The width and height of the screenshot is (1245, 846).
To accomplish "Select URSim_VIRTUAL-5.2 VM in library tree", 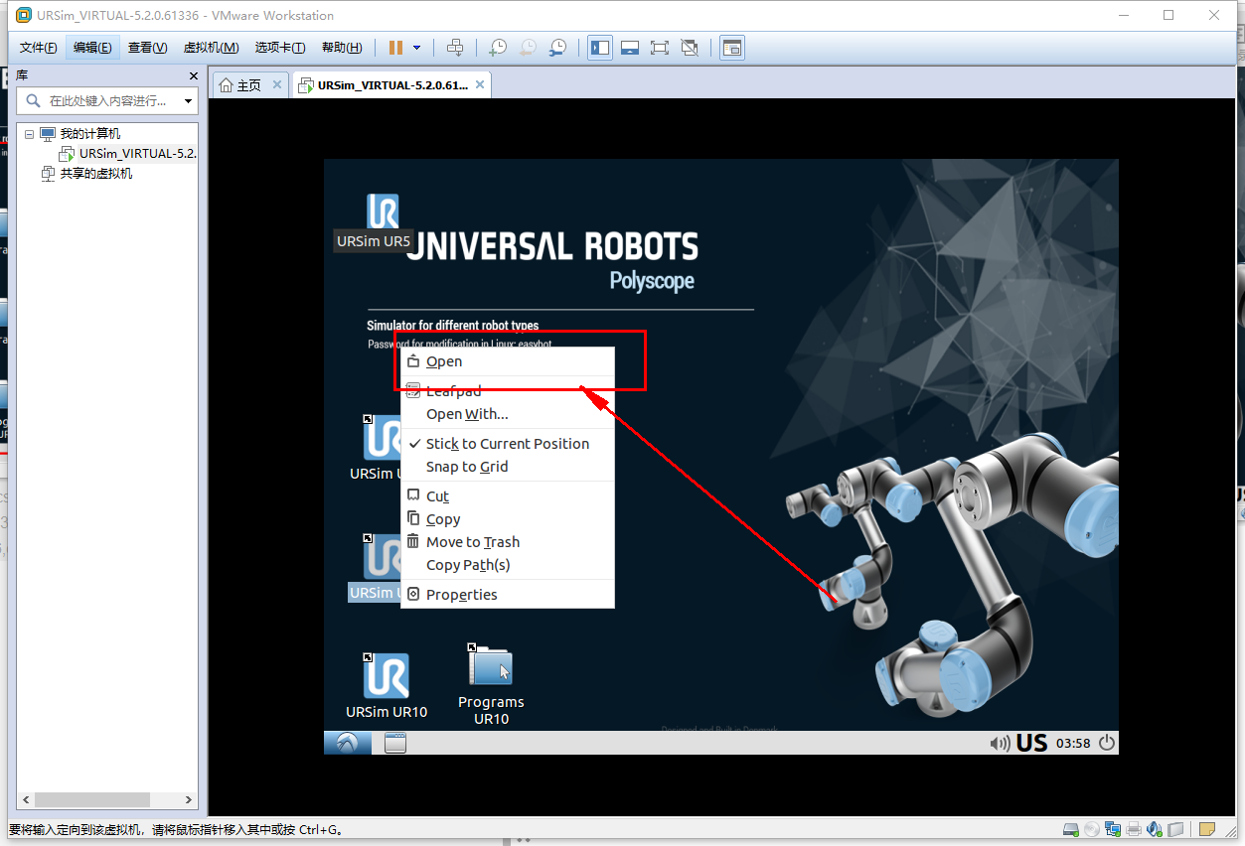I will coord(137,154).
